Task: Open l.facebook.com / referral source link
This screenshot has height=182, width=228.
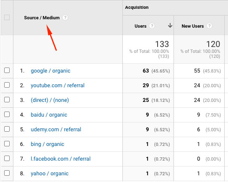Action: (x=61, y=159)
